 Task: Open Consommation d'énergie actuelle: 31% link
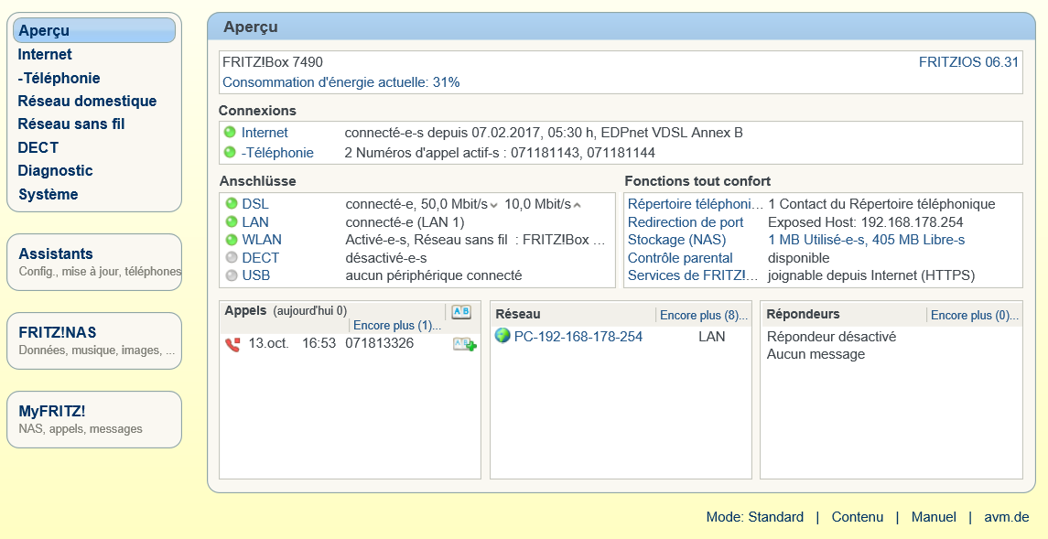(x=340, y=82)
